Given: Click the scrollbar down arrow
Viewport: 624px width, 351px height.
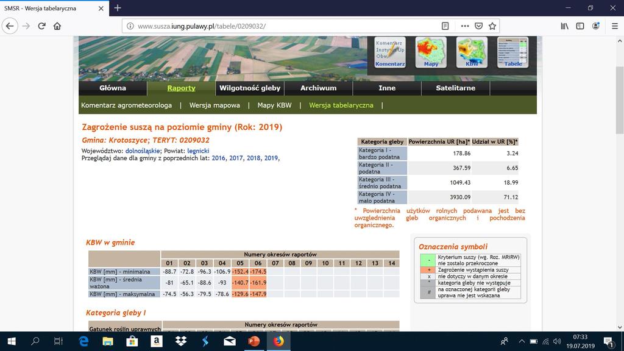Looking at the screenshot, I should tap(620, 327).
